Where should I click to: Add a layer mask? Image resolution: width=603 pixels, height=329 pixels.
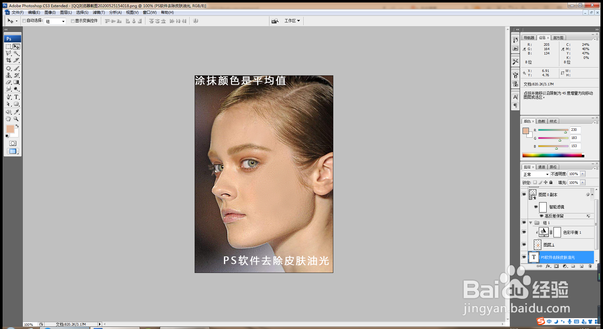[x=556, y=266]
